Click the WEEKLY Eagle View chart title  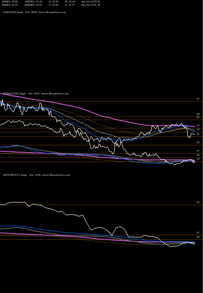coord(36,94)
